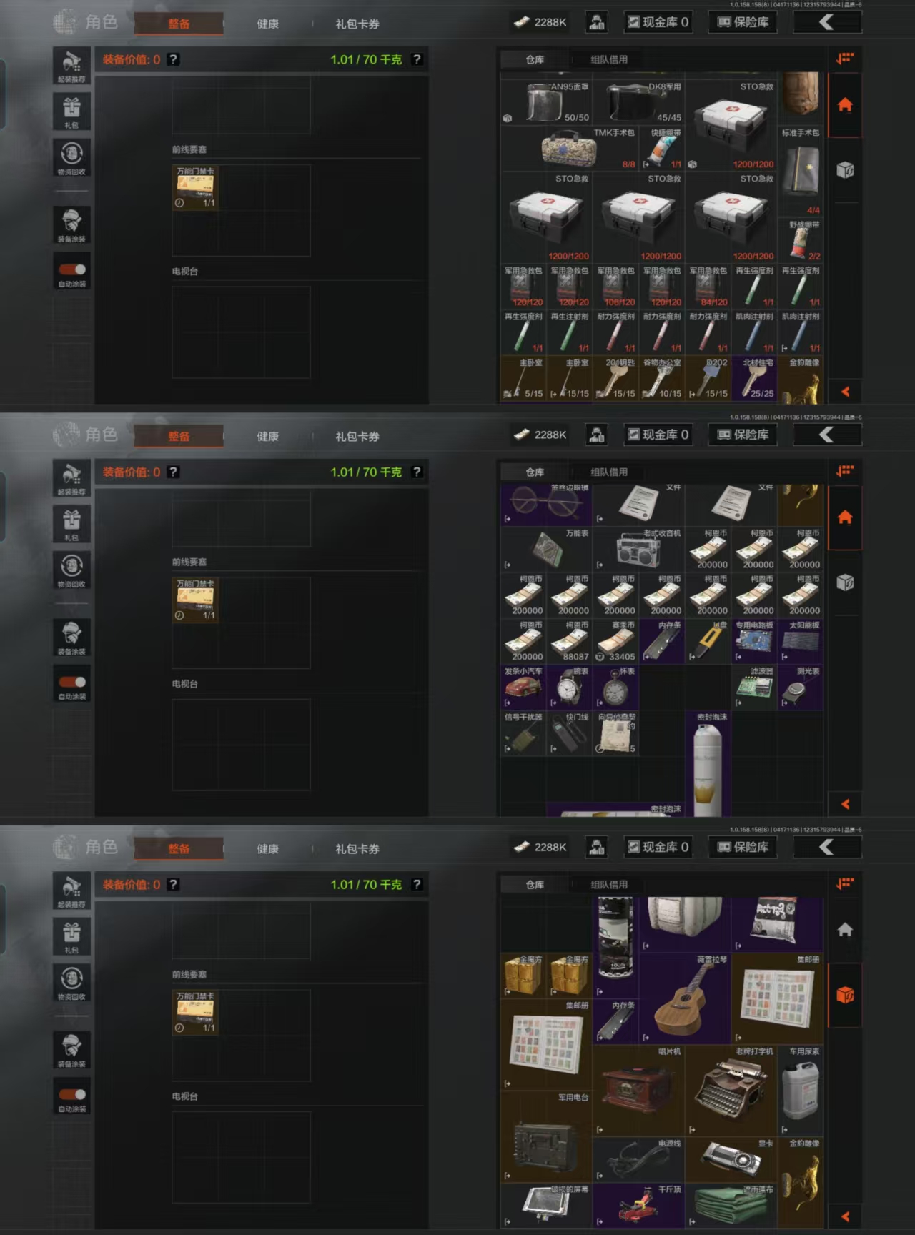Toggle 自动涂装 switch in the middle screenshot
This screenshot has width=915, height=1235.
[x=72, y=682]
